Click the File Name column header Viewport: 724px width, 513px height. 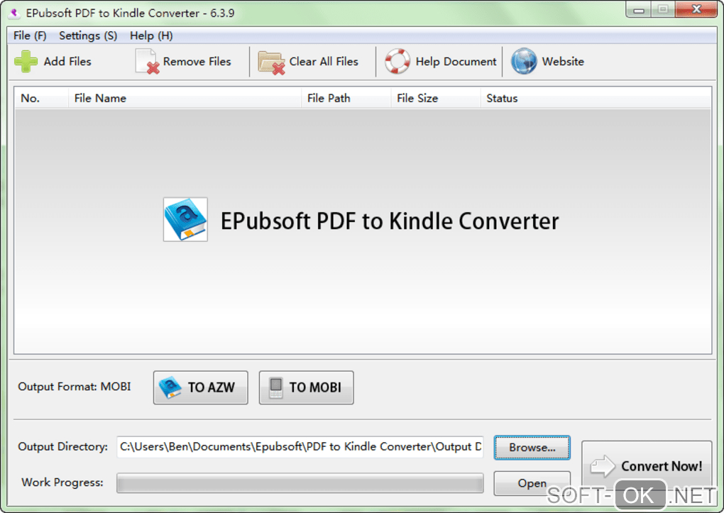[185, 98]
